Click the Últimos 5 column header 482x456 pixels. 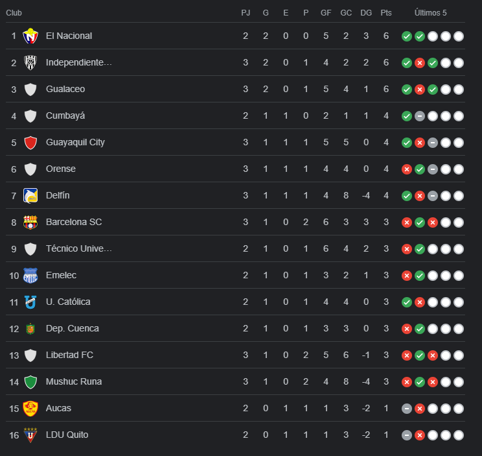pos(431,13)
